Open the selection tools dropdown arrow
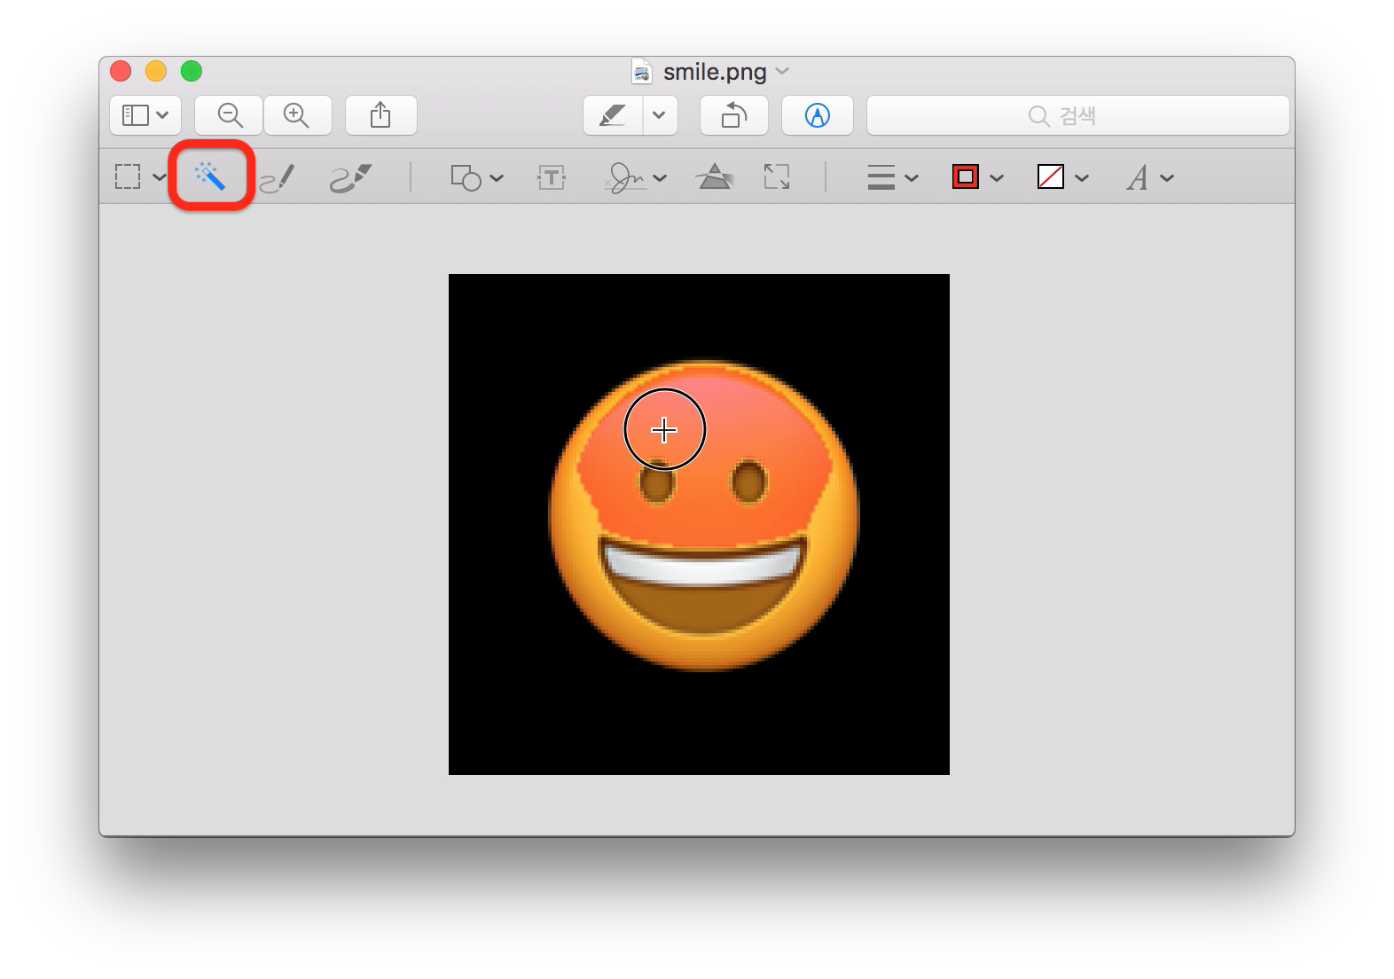1394x979 pixels. pos(160,177)
